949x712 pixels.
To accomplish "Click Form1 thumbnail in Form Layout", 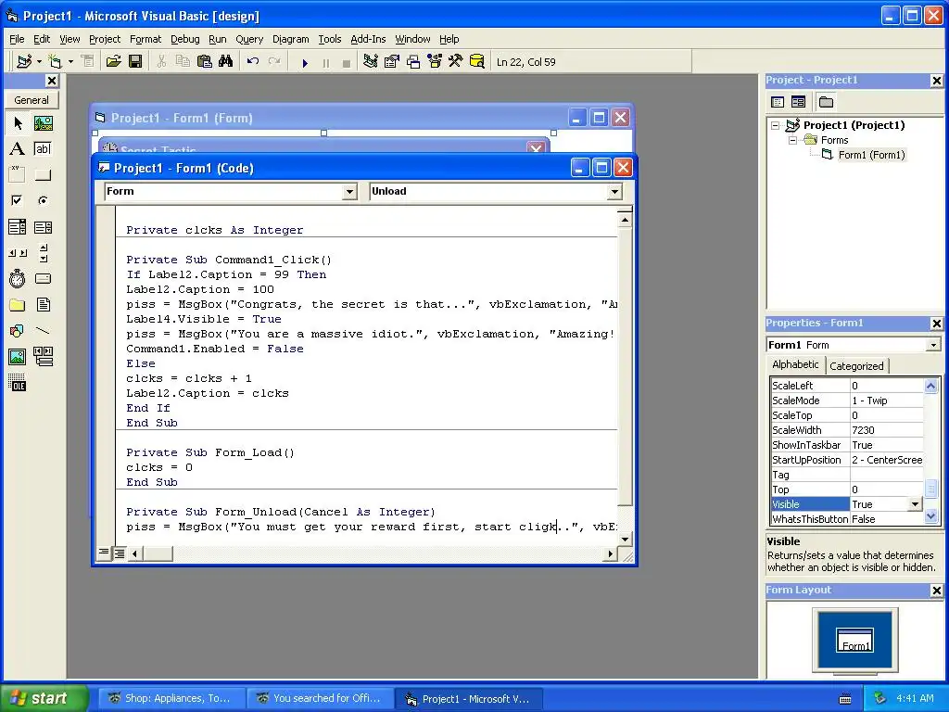I will click(x=854, y=640).
